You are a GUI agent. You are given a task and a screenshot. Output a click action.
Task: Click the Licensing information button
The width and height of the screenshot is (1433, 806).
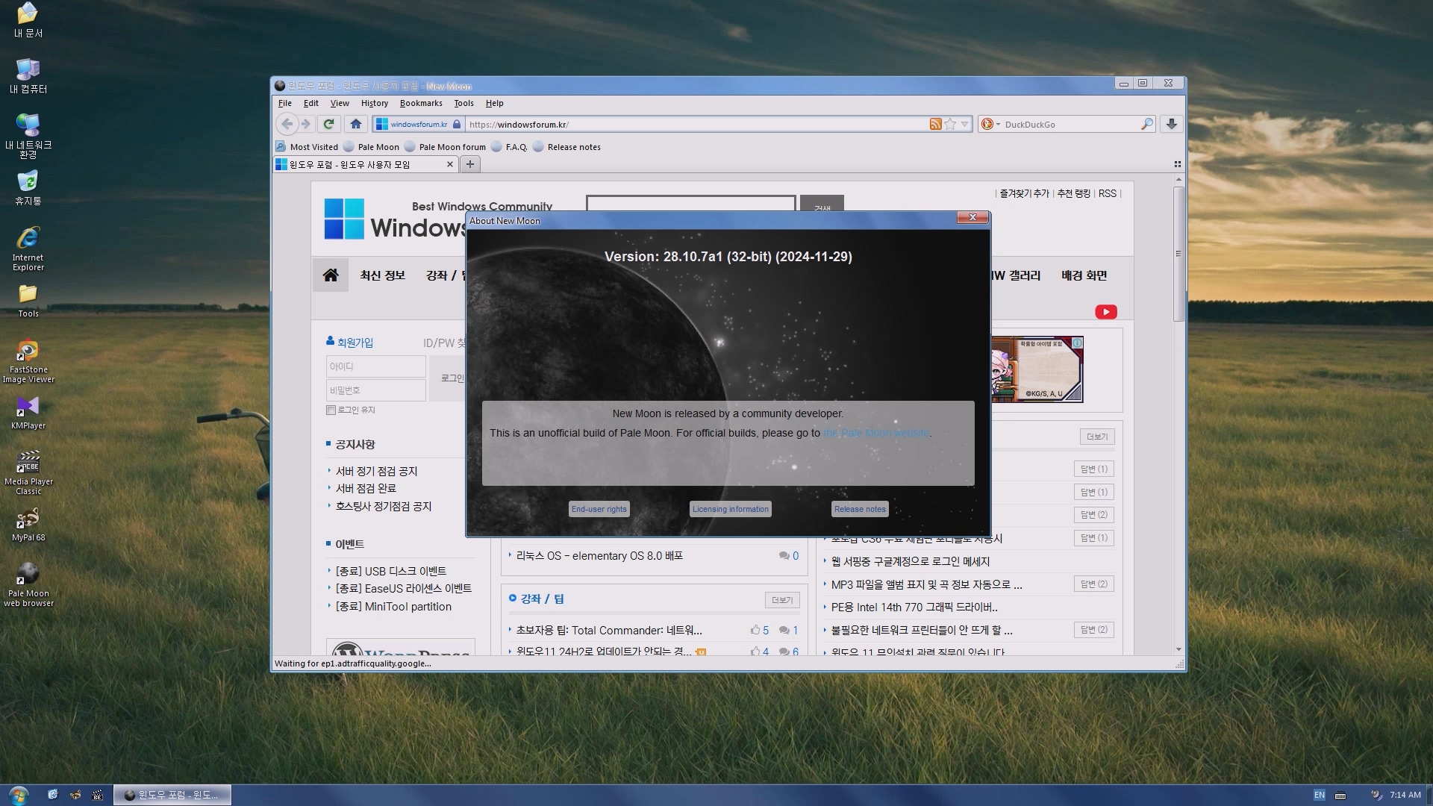pyautogui.click(x=730, y=509)
